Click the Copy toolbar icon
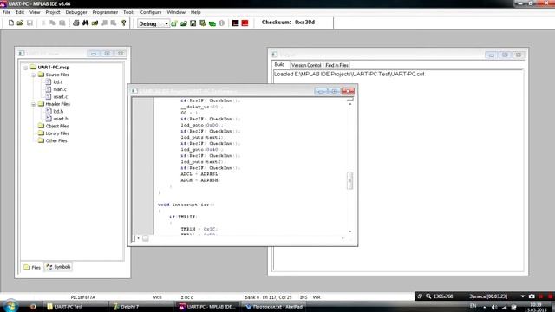 [53, 23]
